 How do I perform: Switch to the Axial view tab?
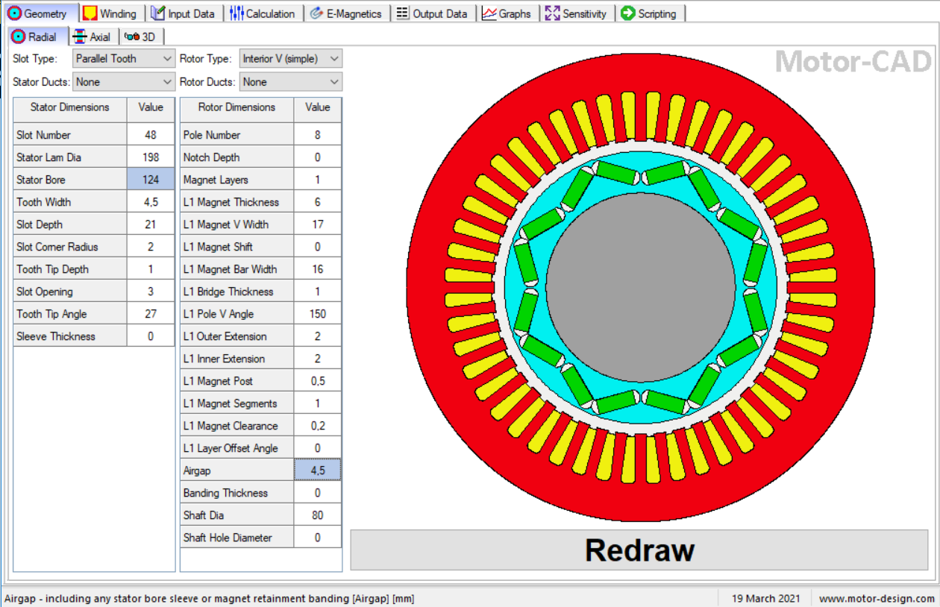point(93,37)
